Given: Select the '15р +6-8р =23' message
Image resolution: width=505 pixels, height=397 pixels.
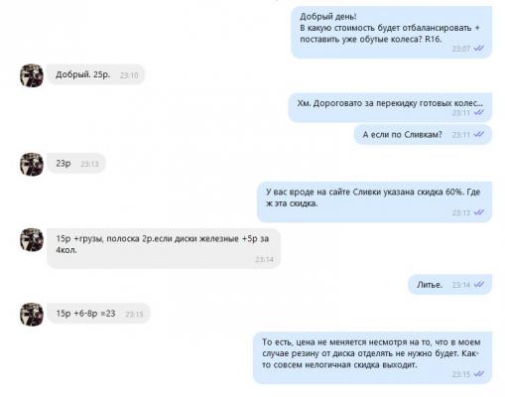Looking at the screenshot, I should coord(98,314).
